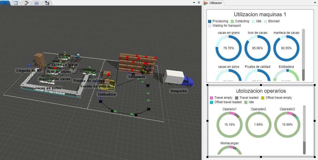Select the Operario1 utilization donut
The width and height of the screenshot is (318, 160).
230,125
